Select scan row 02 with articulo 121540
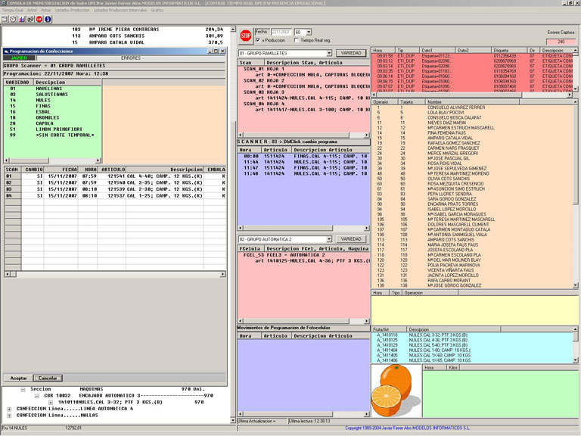Viewport: 581px width, 436px height. pyautogui.click(x=115, y=182)
